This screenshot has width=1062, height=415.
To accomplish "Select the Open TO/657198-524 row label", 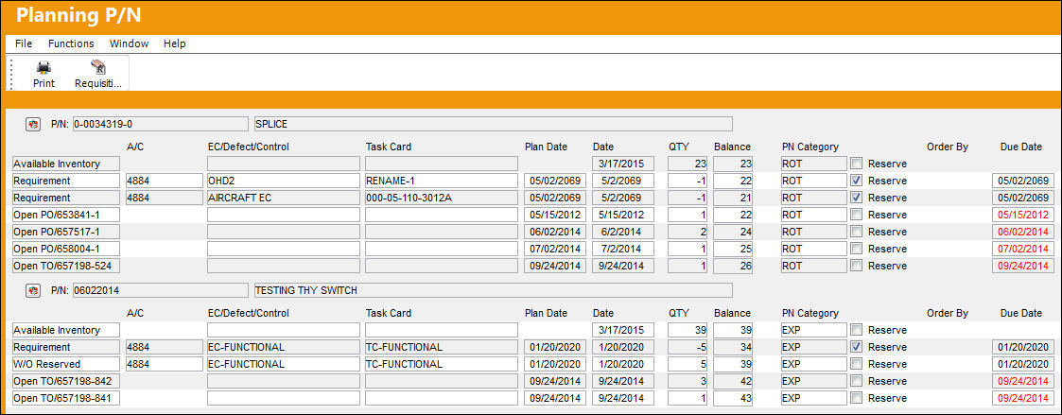I will tap(66, 266).
